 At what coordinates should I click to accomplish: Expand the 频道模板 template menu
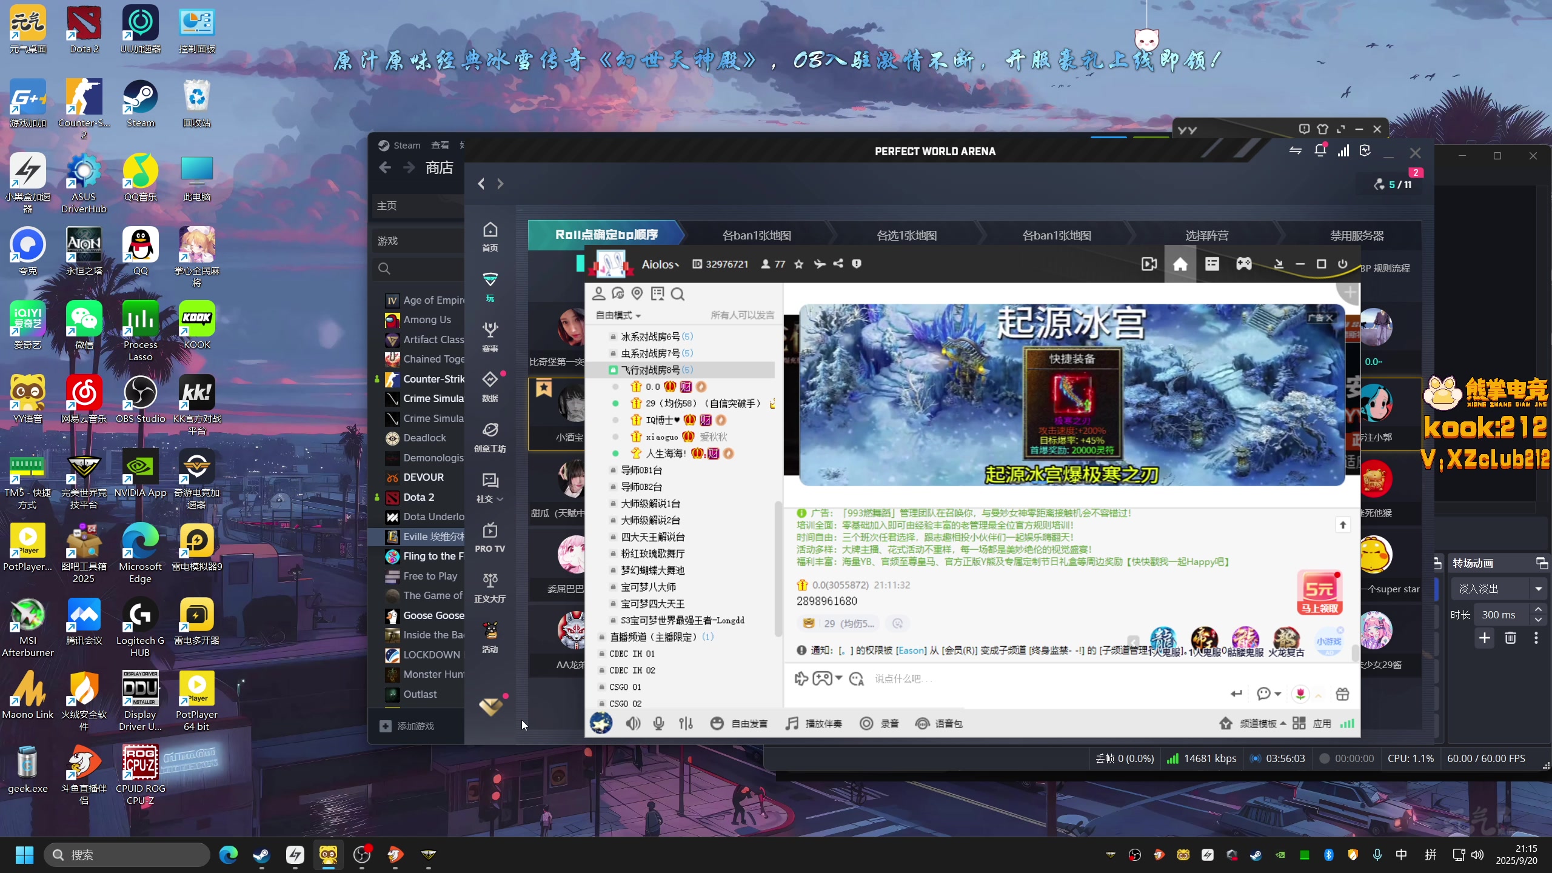[1263, 723]
